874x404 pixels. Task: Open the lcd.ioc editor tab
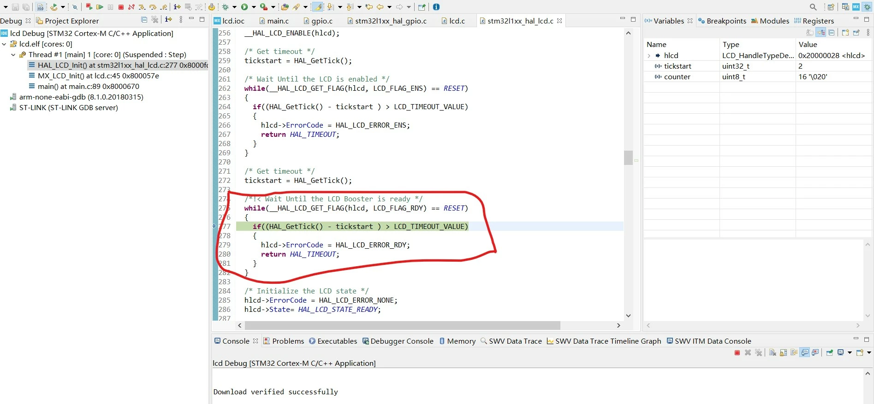pyautogui.click(x=229, y=21)
